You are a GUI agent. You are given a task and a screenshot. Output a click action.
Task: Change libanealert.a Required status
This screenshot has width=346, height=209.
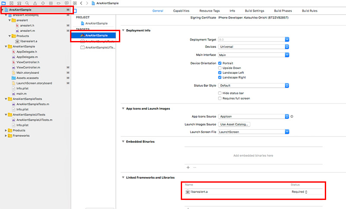click(x=299, y=192)
